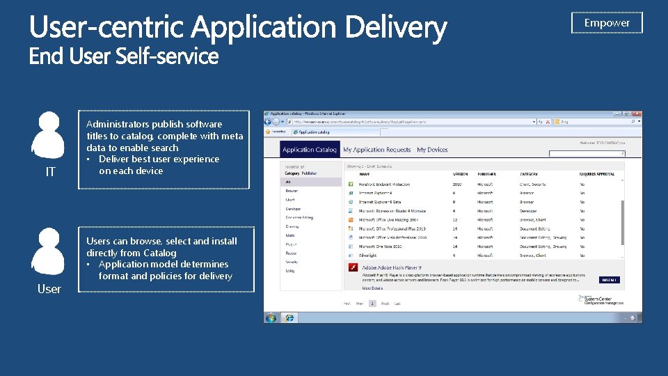The image size is (668, 376).
Task: Browse by Category
Action: click(x=292, y=173)
